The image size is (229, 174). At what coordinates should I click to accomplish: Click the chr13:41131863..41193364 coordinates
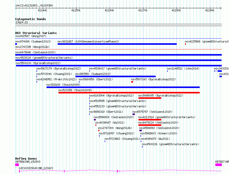(x=34, y=6)
